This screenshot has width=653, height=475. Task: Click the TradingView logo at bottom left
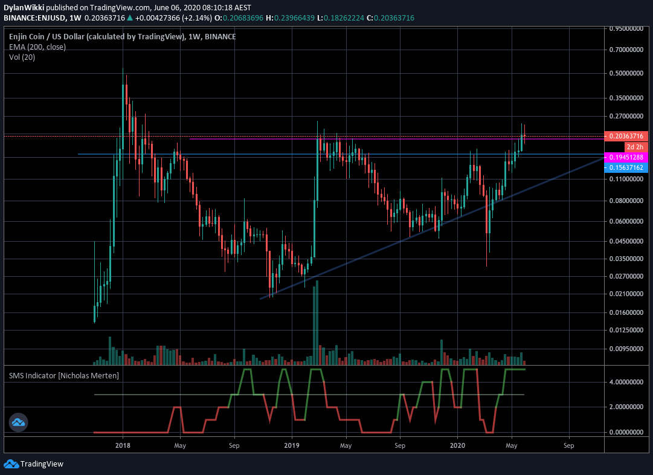pos(34,464)
